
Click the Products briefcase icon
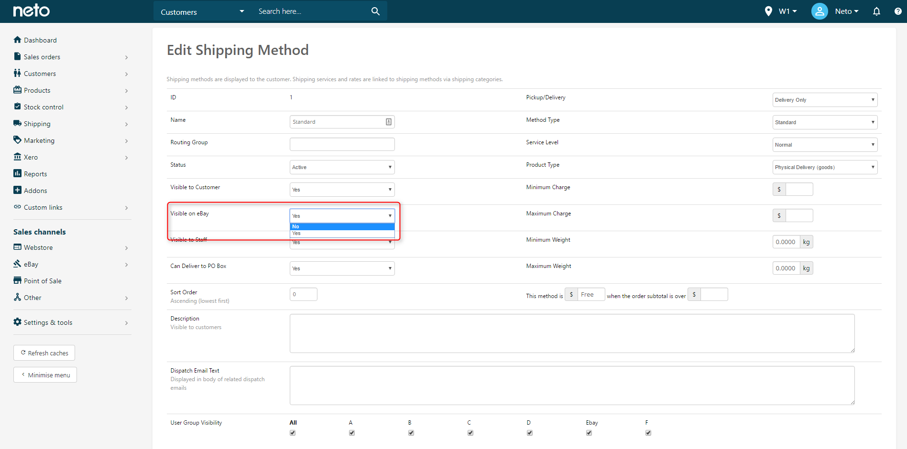18,90
